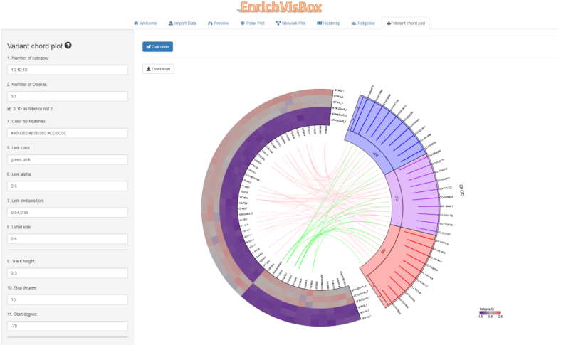This screenshot has height=345, width=561.
Task: Click the Variant chord plot heading
Action: click(x=35, y=46)
